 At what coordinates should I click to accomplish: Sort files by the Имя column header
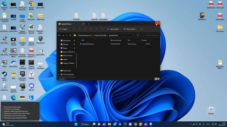pyautogui.click(x=83, y=40)
